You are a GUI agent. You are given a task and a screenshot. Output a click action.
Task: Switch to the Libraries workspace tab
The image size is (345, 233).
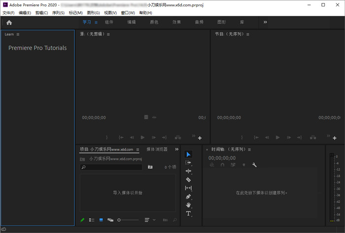pos(242,22)
